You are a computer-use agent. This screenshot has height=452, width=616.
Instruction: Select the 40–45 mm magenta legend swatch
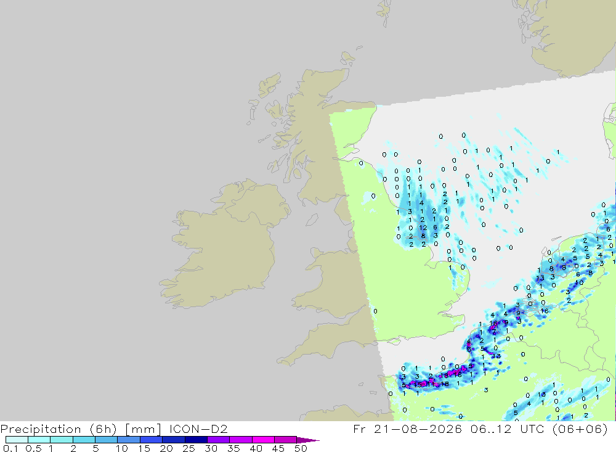point(263,440)
